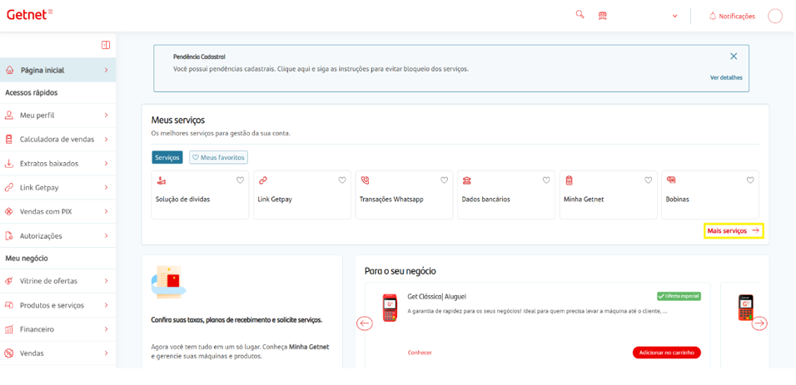Click the Financeiro chart icon
The image size is (796, 385).
pyautogui.click(x=8, y=329)
